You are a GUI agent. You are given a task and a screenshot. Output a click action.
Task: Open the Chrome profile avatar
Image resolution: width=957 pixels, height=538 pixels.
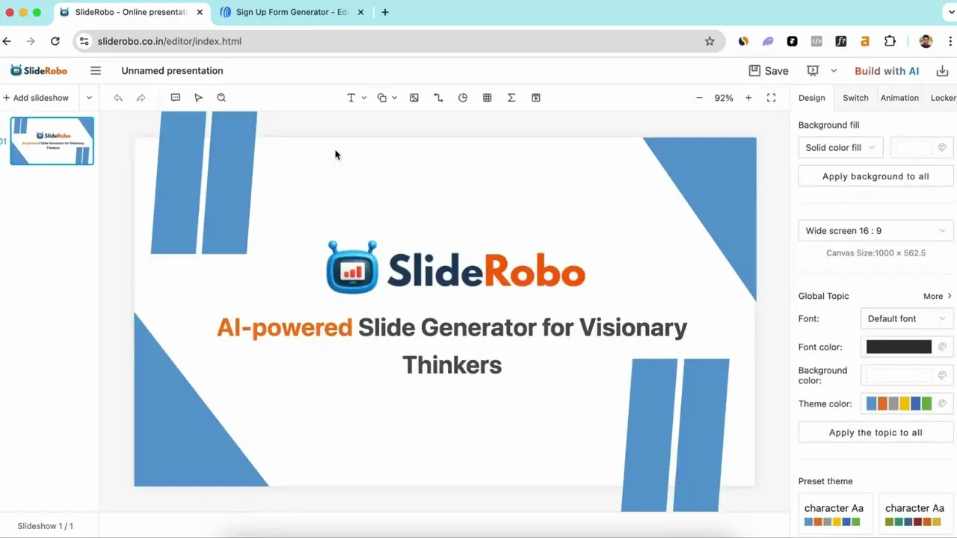[926, 41]
